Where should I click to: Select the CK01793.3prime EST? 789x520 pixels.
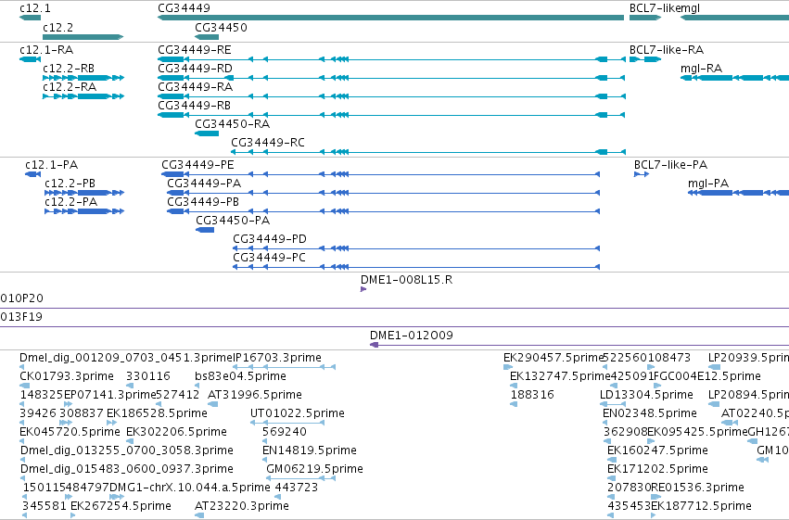[x=25, y=386]
